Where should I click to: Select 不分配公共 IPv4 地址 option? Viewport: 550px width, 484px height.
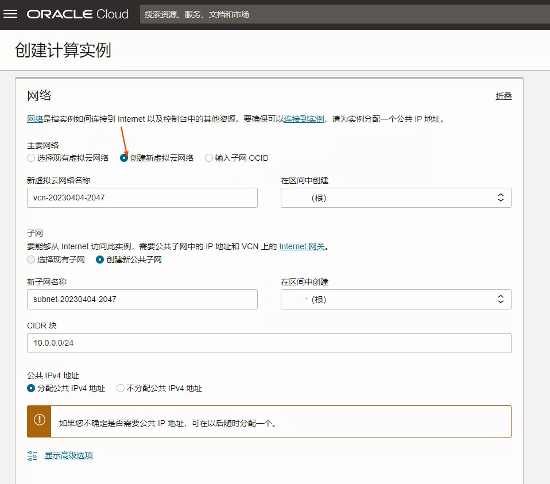click(x=121, y=388)
